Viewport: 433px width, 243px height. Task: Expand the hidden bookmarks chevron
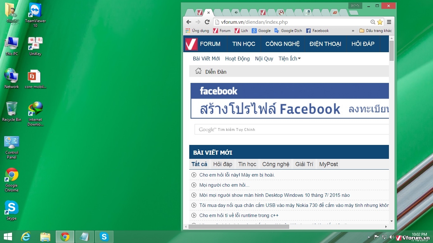pos(353,31)
